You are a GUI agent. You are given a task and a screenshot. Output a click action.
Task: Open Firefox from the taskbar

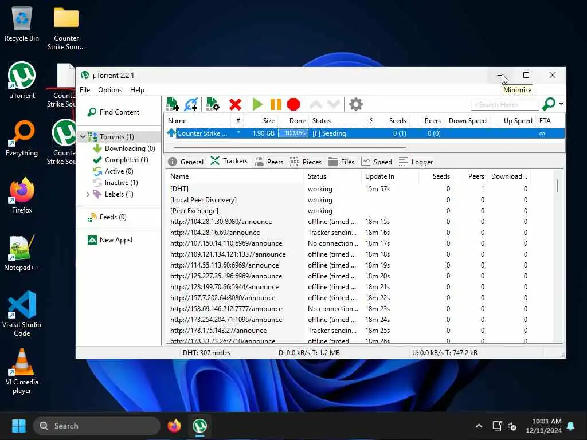[174, 426]
